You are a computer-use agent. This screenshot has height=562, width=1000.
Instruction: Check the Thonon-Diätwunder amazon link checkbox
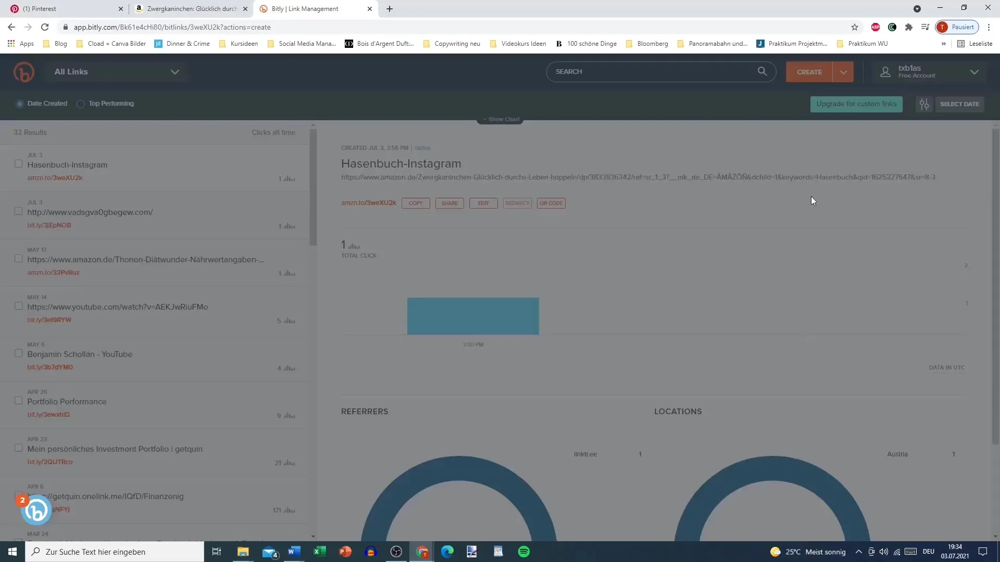[18, 259]
